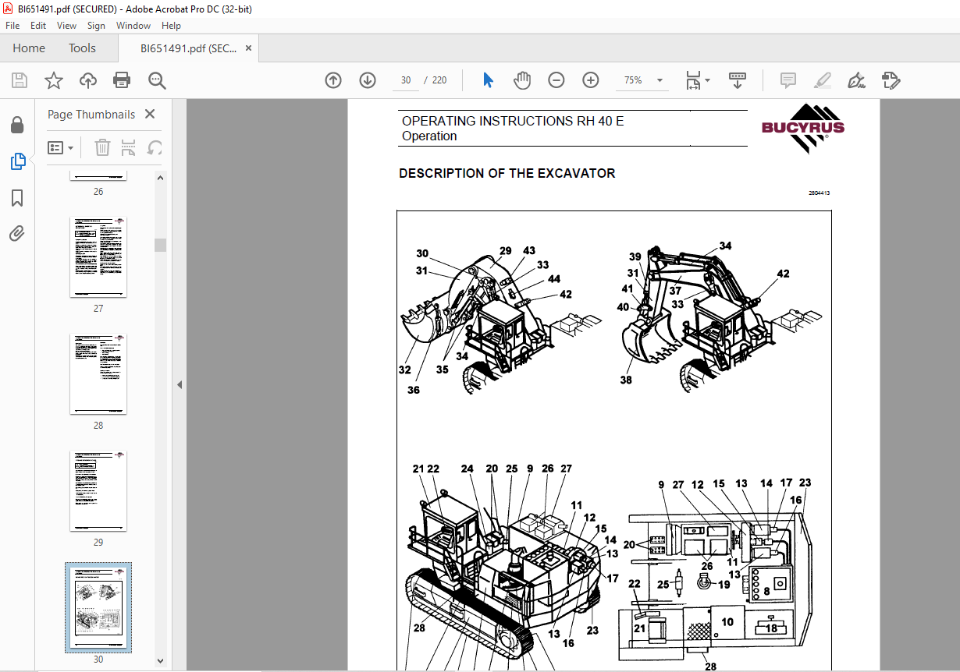
Task: Open find text with the magnifier icon
Action: point(157,80)
